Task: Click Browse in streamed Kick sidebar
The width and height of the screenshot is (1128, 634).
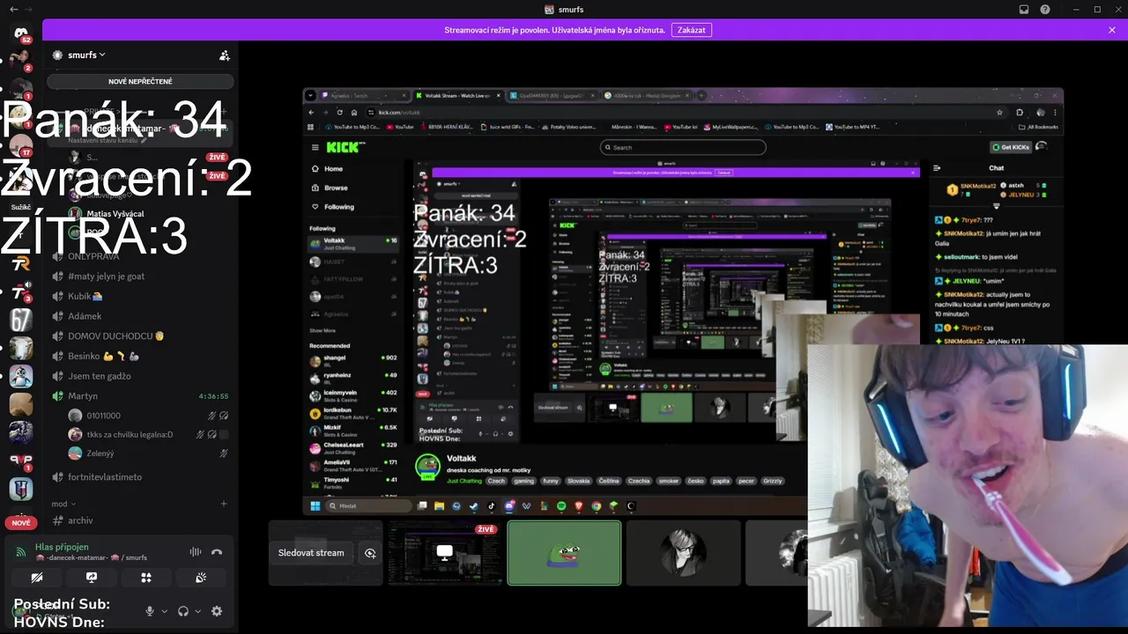Action: 336,188
